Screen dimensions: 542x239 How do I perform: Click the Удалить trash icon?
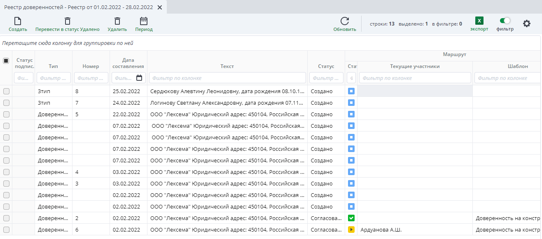point(117,21)
